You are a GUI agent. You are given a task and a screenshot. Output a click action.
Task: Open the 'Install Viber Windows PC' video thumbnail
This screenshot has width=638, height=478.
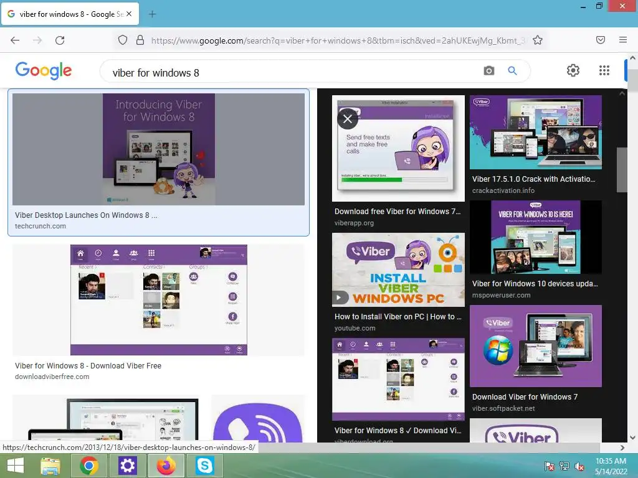pyautogui.click(x=398, y=269)
